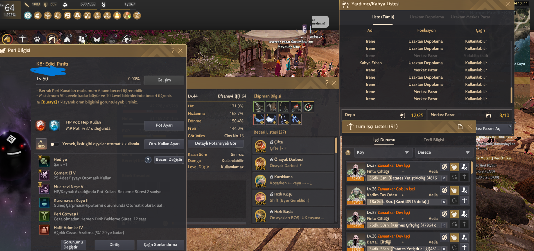This screenshot has width=534, height=251.
Task: Open the fairy wings menu icon
Action: [97, 39]
